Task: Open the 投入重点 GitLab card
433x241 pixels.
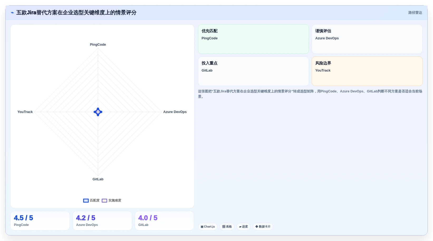Action: (x=253, y=71)
